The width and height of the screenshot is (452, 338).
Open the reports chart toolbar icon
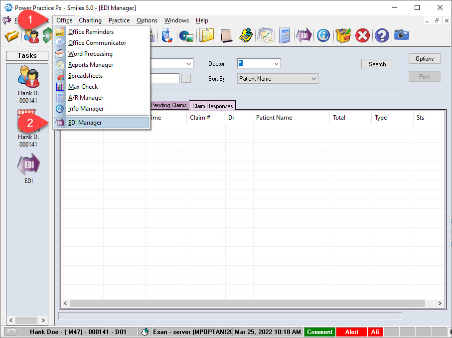pyautogui.click(x=265, y=36)
